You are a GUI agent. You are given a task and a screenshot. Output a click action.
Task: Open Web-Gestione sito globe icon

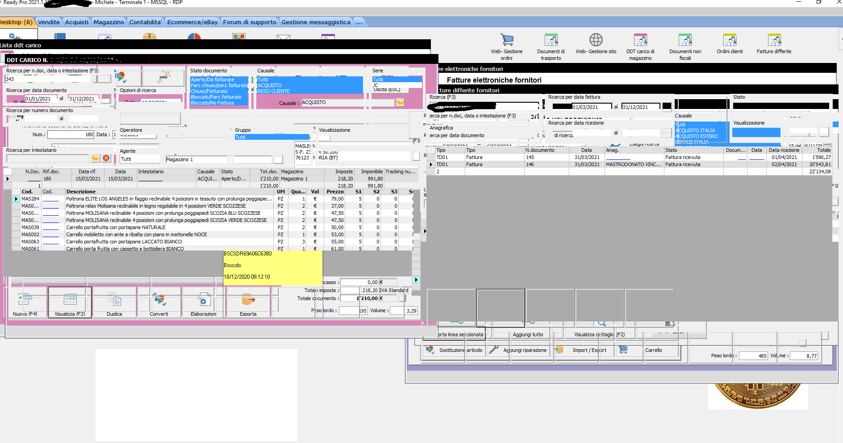596,40
